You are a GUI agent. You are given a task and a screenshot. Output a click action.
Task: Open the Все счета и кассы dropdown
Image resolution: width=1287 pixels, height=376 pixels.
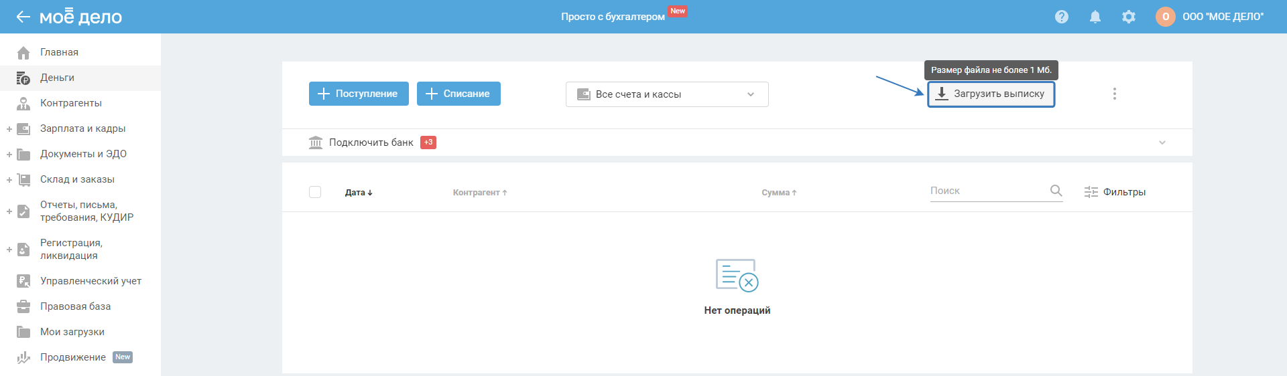coord(667,94)
